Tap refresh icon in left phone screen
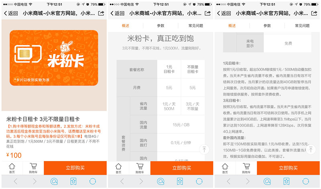321x189 pixels. pos(93,181)
